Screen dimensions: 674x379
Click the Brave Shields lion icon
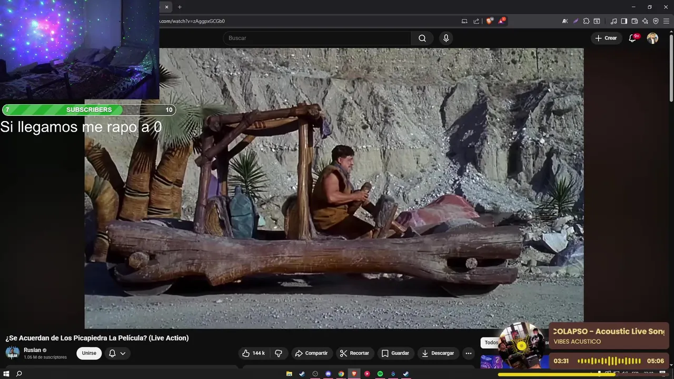pyautogui.click(x=489, y=21)
